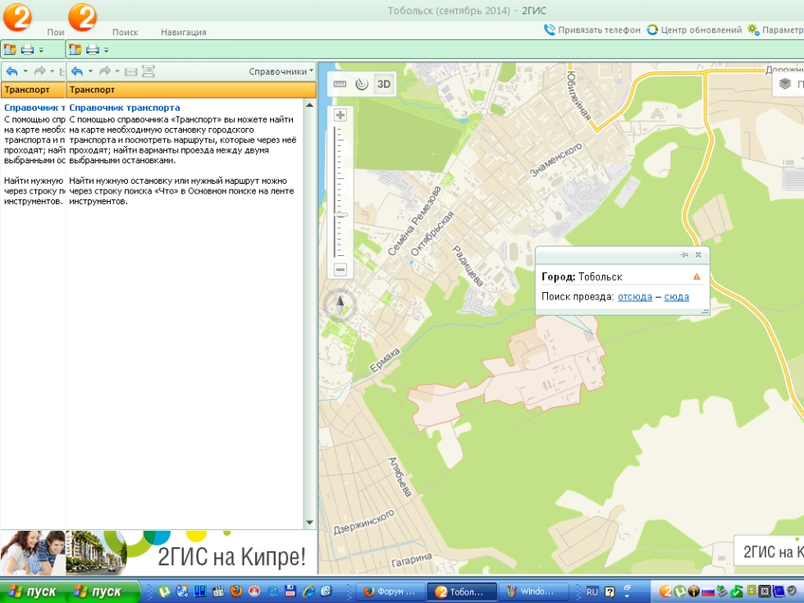Click the 'Знаменского' street label
The width and height of the screenshot is (804, 603).
pos(556,159)
